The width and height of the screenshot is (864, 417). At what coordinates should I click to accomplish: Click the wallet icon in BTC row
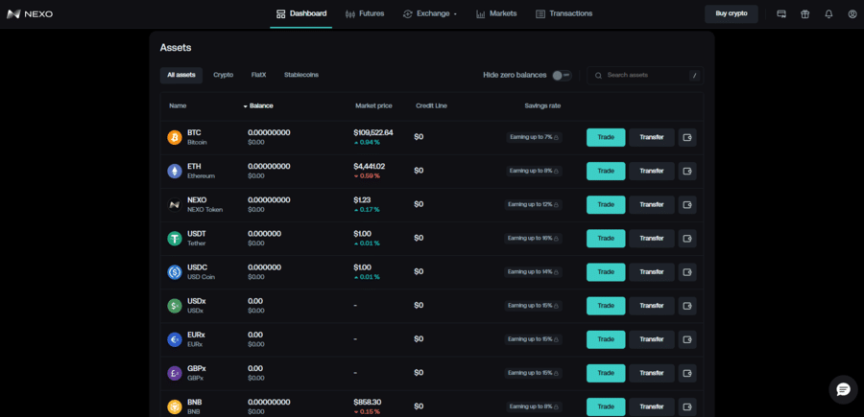pyautogui.click(x=687, y=137)
